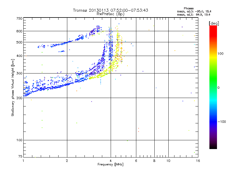Click 'mean, sd,X: 84.9, 18.4' statistic
This screenshot has height=175, width=233.
tap(194, 15)
